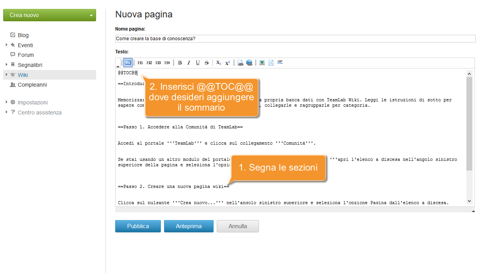The width and height of the screenshot is (480, 273).
Task: Expand the Impostazioni tree arrow
Action: 7,102
